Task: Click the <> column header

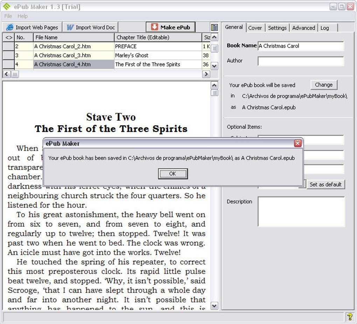Action: [9, 37]
